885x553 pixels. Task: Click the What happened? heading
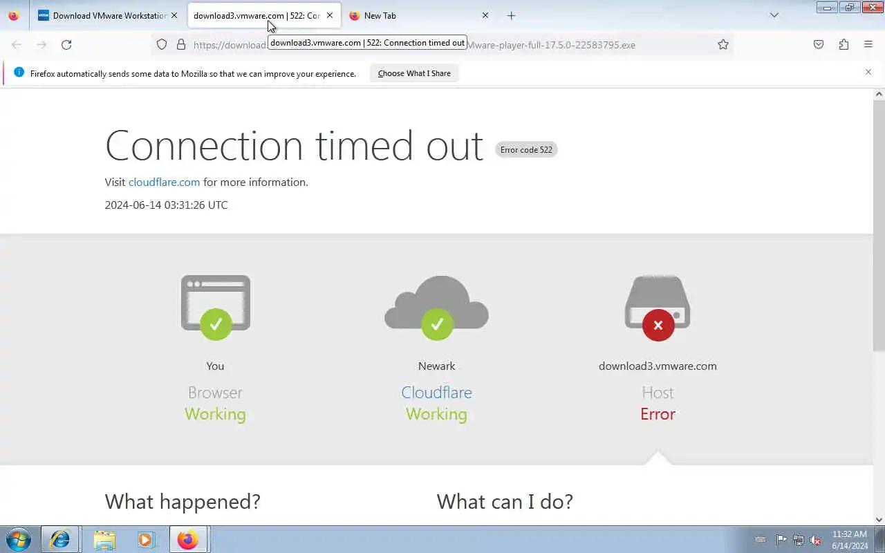point(183,502)
